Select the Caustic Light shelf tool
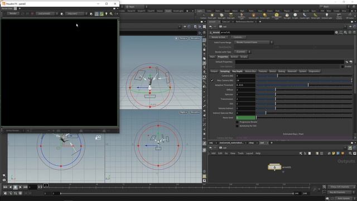This screenshot has width=357, height=201. [305, 16]
